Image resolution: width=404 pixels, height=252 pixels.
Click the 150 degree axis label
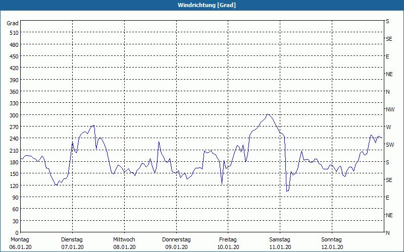point(14,174)
